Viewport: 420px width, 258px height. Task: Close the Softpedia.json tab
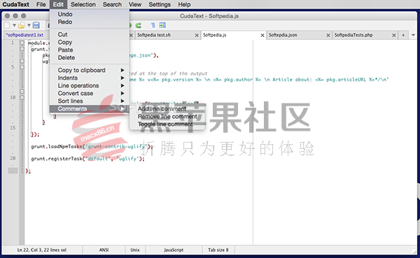tap(328, 36)
